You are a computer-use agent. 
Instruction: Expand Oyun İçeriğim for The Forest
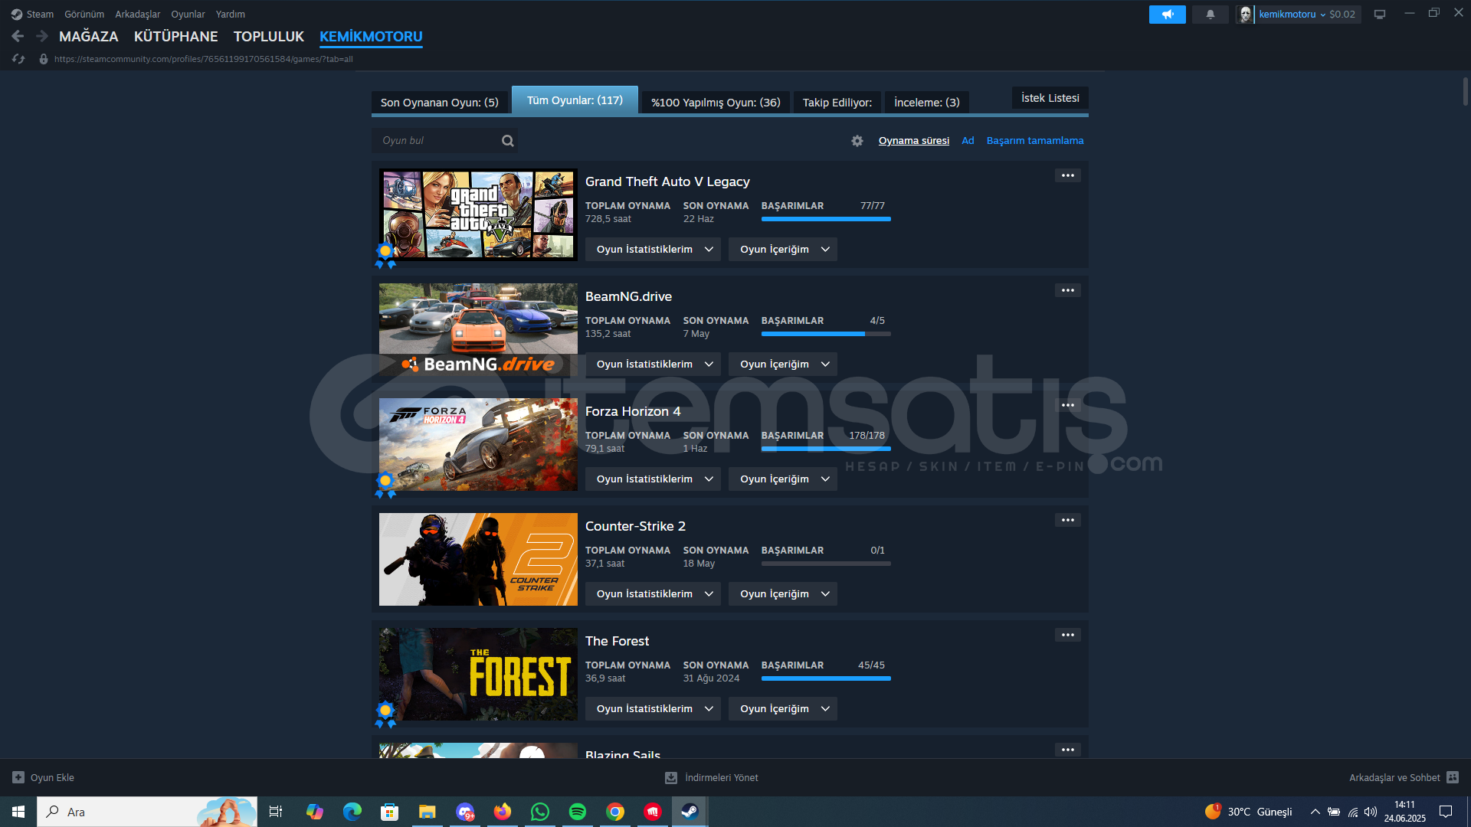(x=783, y=709)
